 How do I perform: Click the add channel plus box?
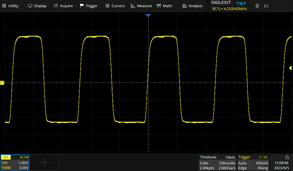tap(45, 162)
